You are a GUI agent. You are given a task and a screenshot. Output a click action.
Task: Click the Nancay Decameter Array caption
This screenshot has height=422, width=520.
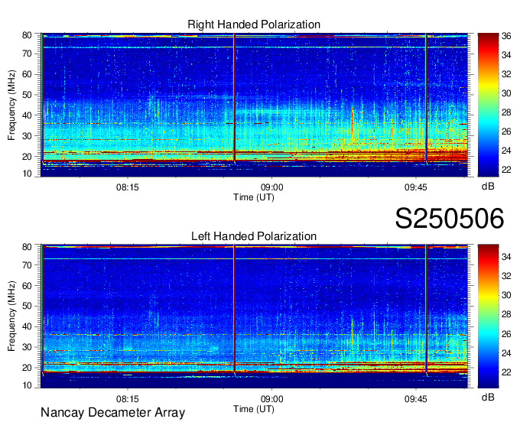click(x=112, y=413)
